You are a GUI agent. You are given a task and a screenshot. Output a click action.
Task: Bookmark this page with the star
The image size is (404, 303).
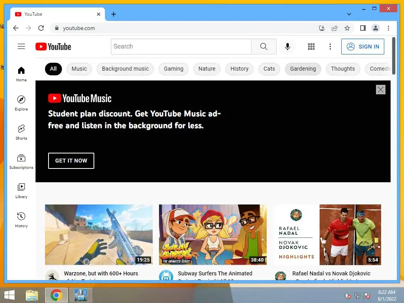point(347,28)
